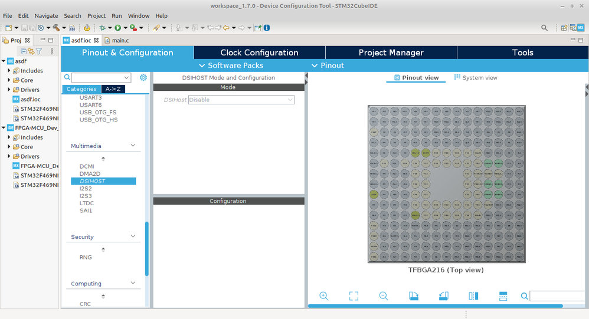Screen dimensions: 589x319
Task: Click the new item toolbar icon
Action: click(x=9, y=28)
